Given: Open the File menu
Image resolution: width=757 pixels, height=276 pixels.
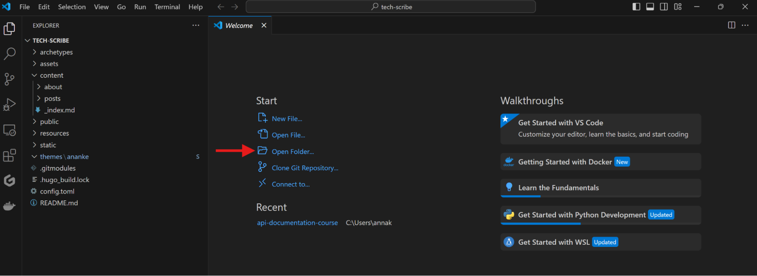Looking at the screenshot, I should pos(25,7).
